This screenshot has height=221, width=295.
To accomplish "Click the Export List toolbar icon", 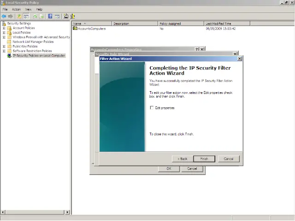I will pyautogui.click(x=41, y=16).
